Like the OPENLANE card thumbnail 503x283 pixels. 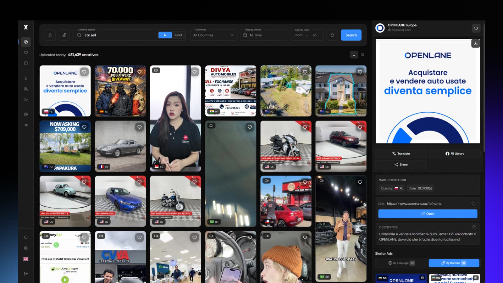(84, 72)
